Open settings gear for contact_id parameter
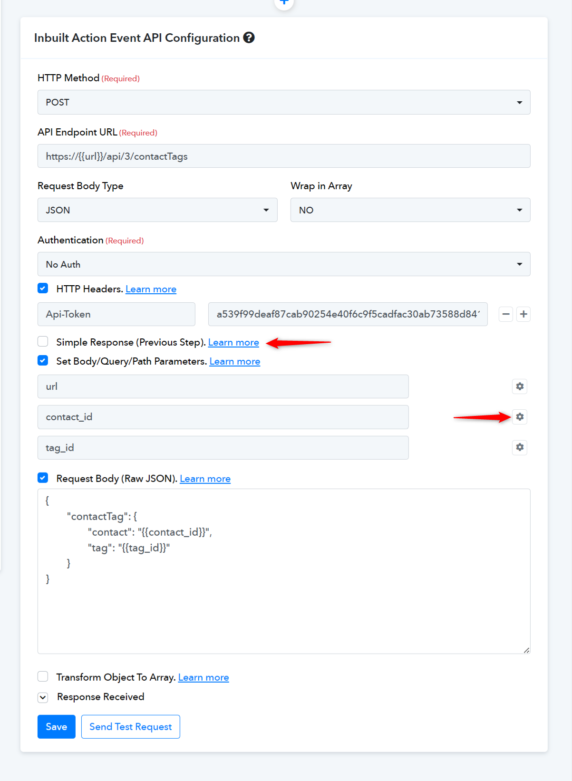Screen dimensions: 572x781 (520, 417)
